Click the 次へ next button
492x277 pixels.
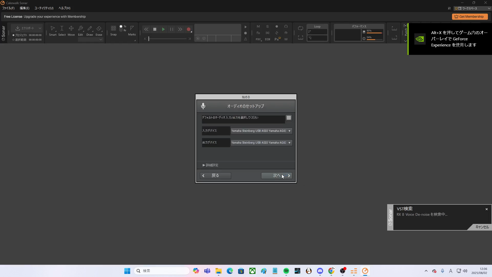click(x=277, y=176)
